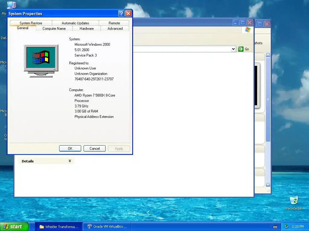This screenshot has width=309, height=231.
Task: Click the Windows flag logo in Explorer toolbar
Action: (248, 30)
